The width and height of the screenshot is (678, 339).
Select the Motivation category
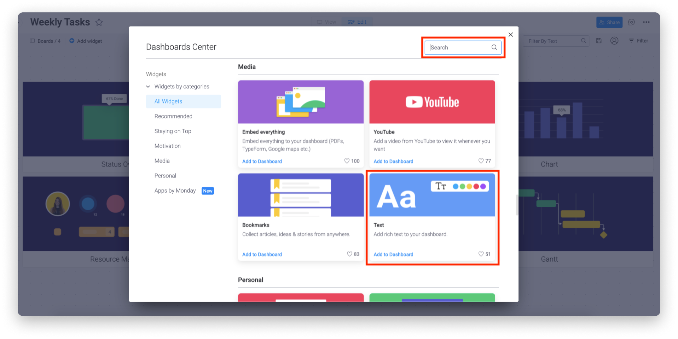[x=167, y=146]
